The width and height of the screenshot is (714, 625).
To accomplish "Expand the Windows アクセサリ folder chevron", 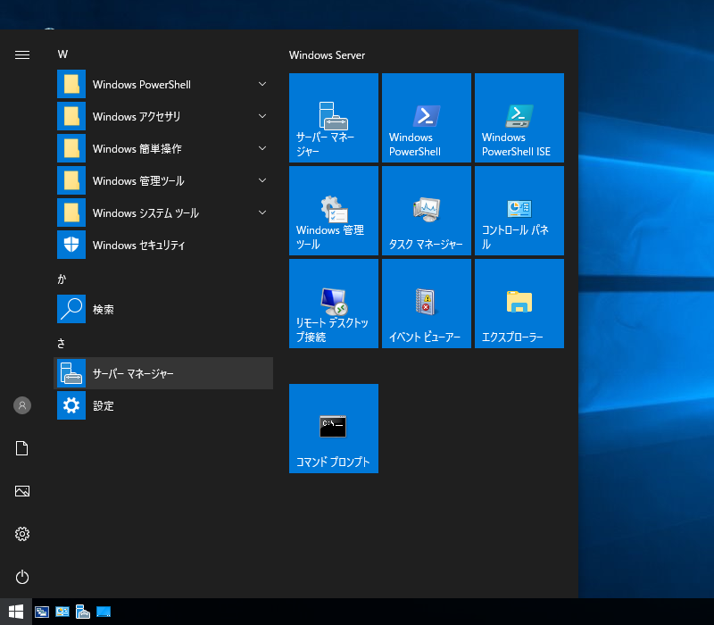I will click(262, 116).
